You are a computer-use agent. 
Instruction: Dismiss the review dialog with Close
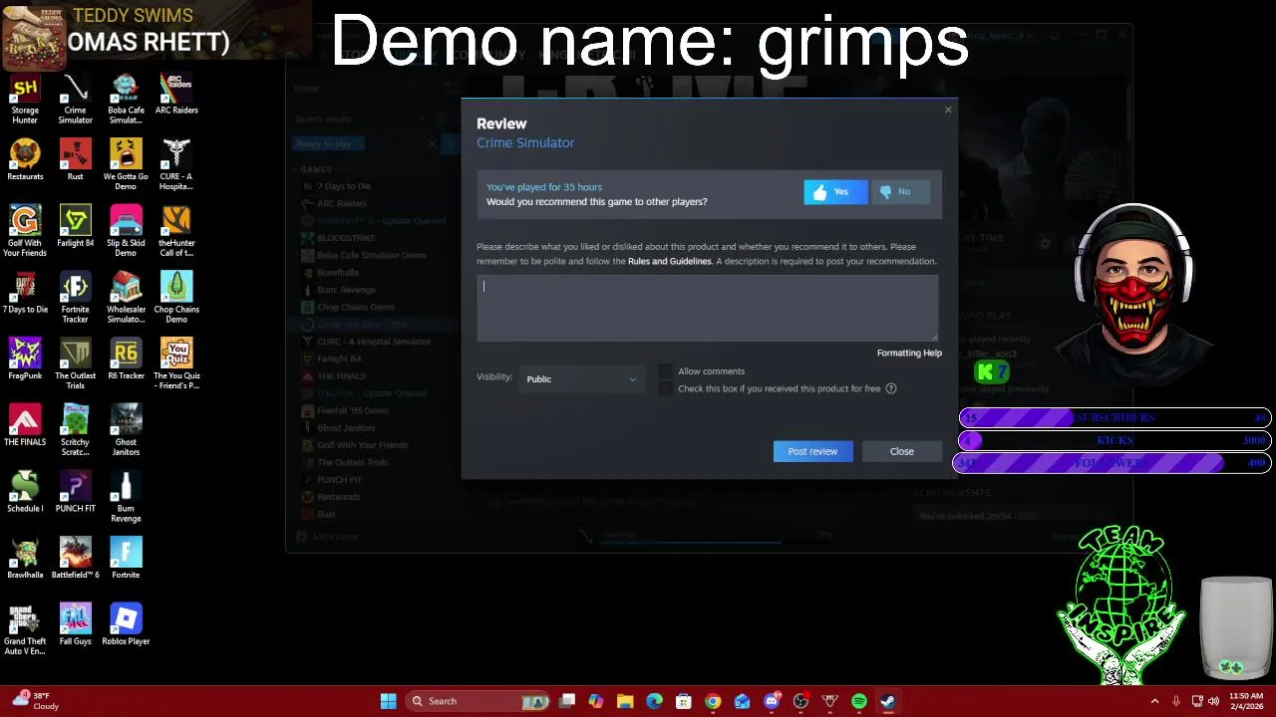901,451
